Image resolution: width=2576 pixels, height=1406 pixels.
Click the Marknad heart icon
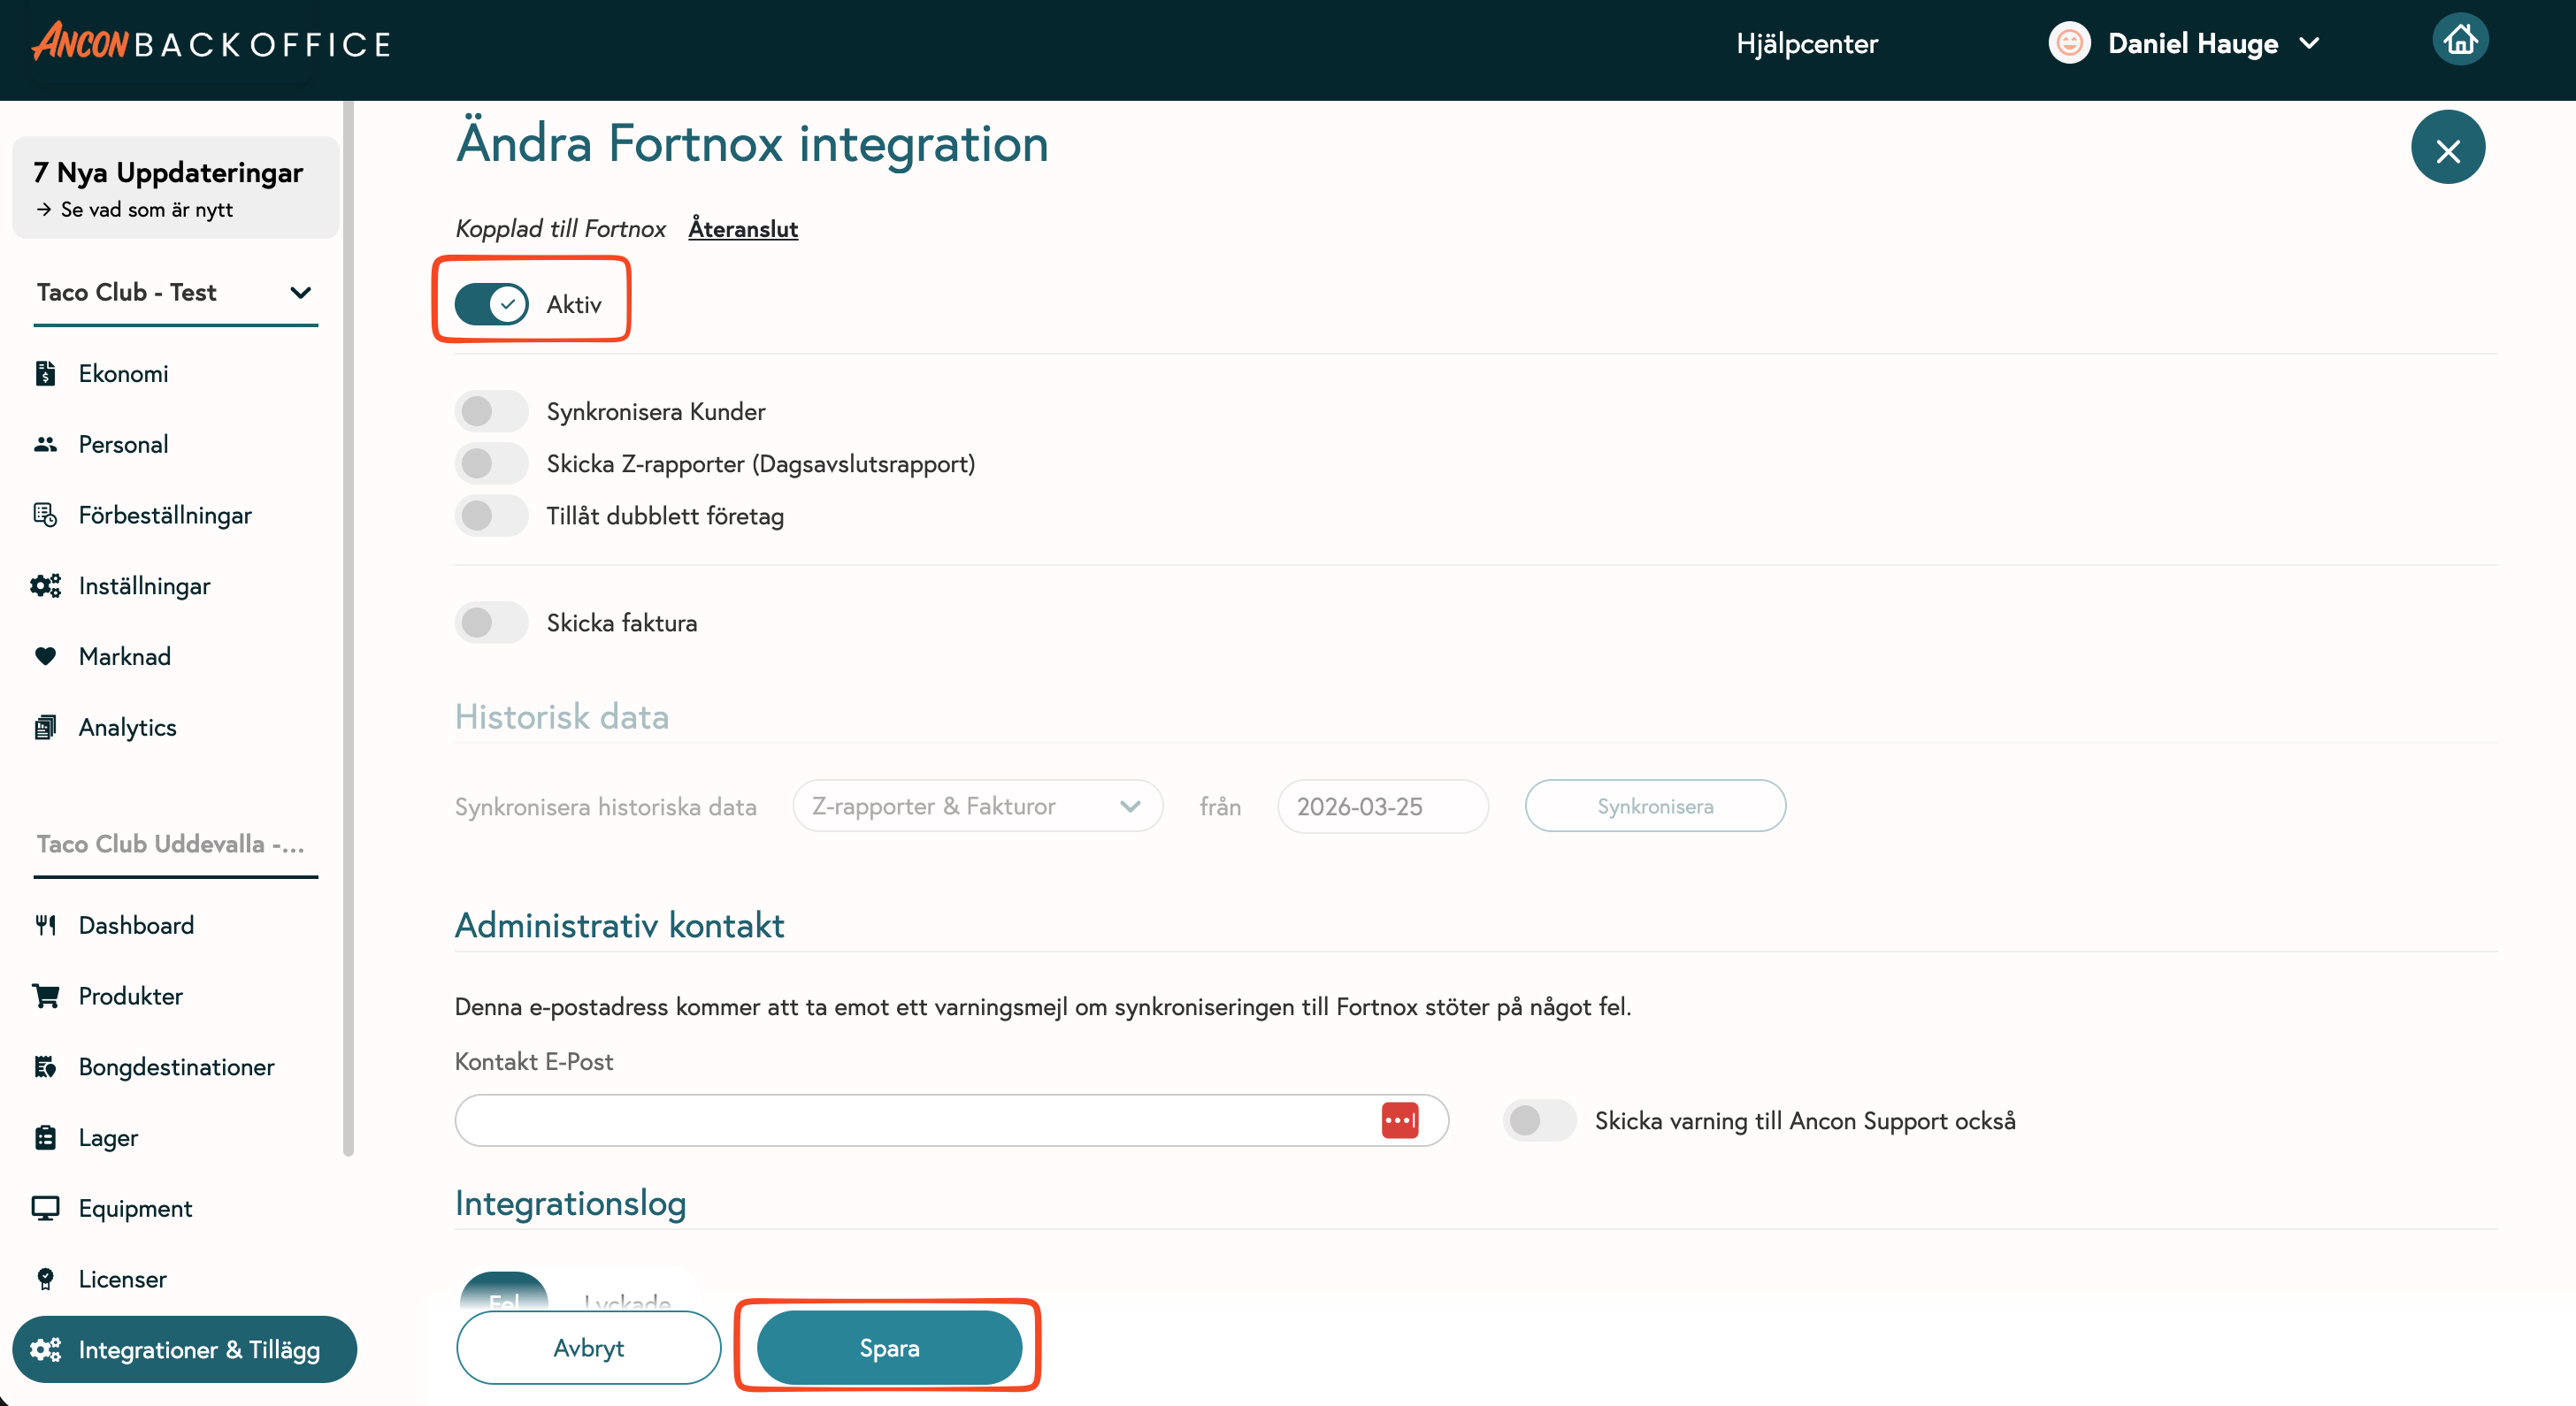[45, 656]
